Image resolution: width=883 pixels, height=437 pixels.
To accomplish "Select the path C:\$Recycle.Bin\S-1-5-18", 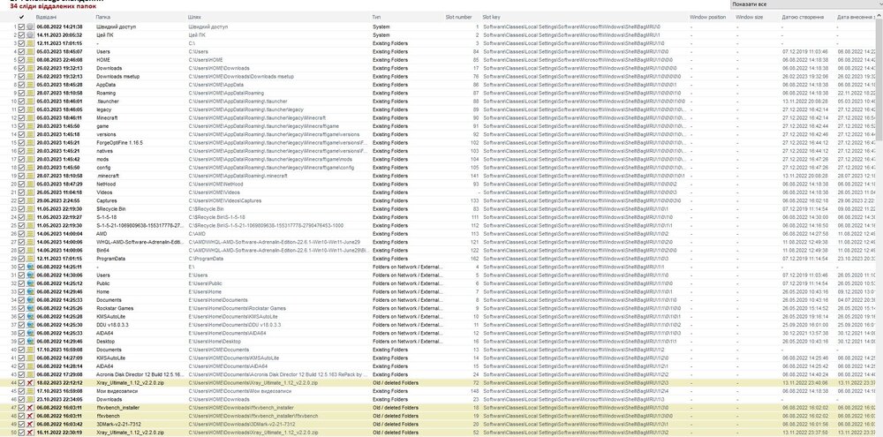I will pyautogui.click(x=216, y=217).
